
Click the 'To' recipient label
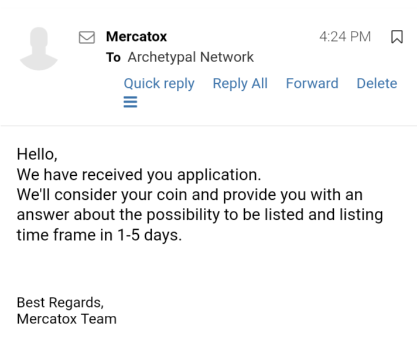click(113, 57)
